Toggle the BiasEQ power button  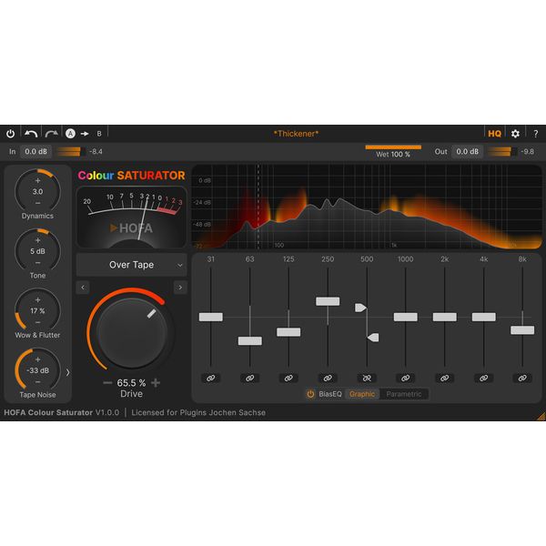click(310, 394)
